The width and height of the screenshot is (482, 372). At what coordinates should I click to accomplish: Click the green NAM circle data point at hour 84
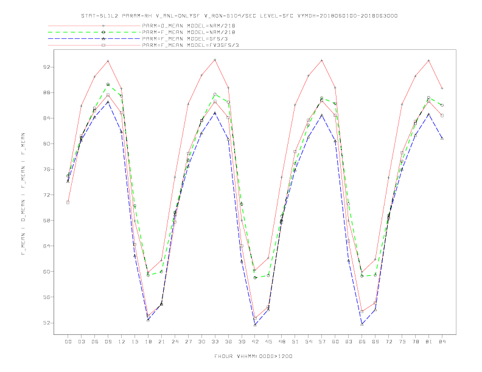(442, 105)
